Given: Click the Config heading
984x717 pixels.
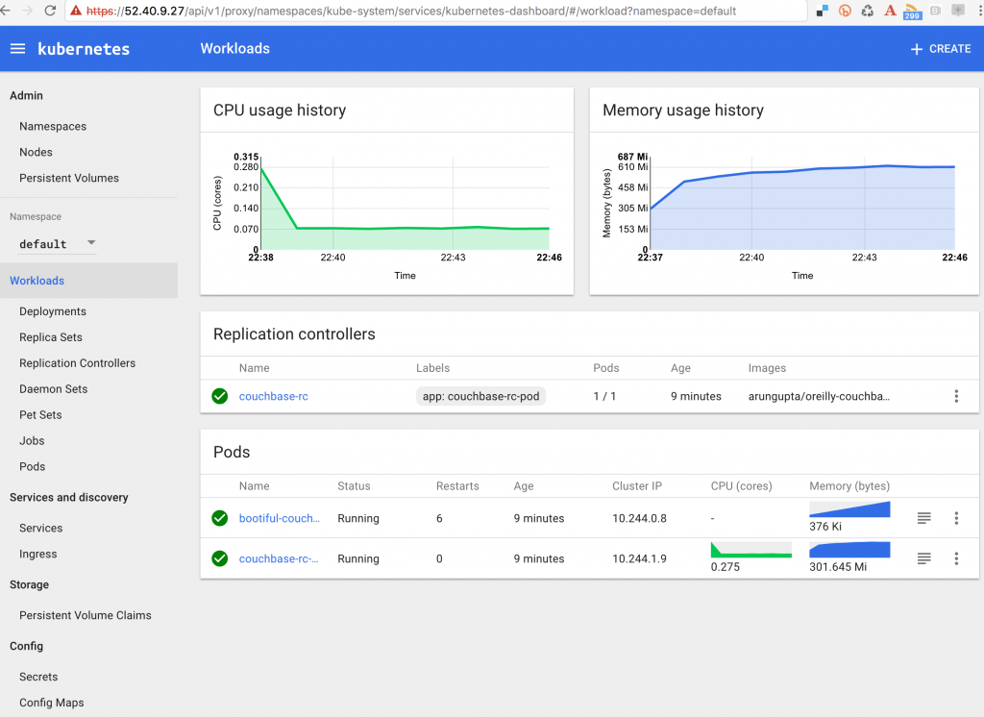Looking at the screenshot, I should [26, 646].
